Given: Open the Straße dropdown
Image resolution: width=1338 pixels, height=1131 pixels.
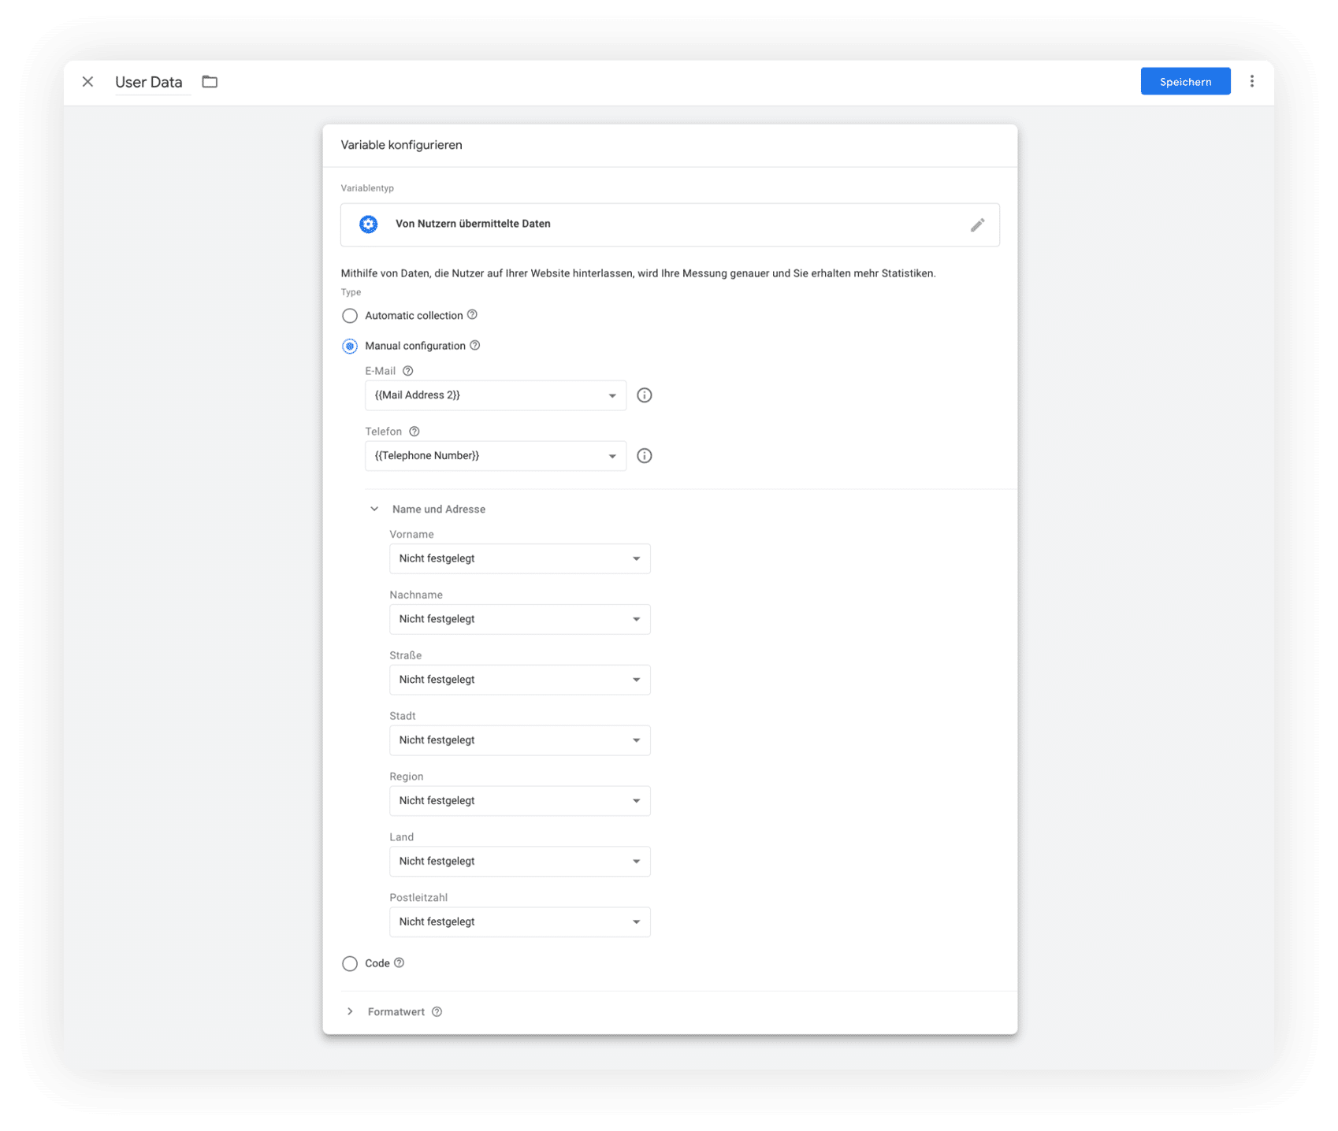Looking at the screenshot, I should (519, 680).
